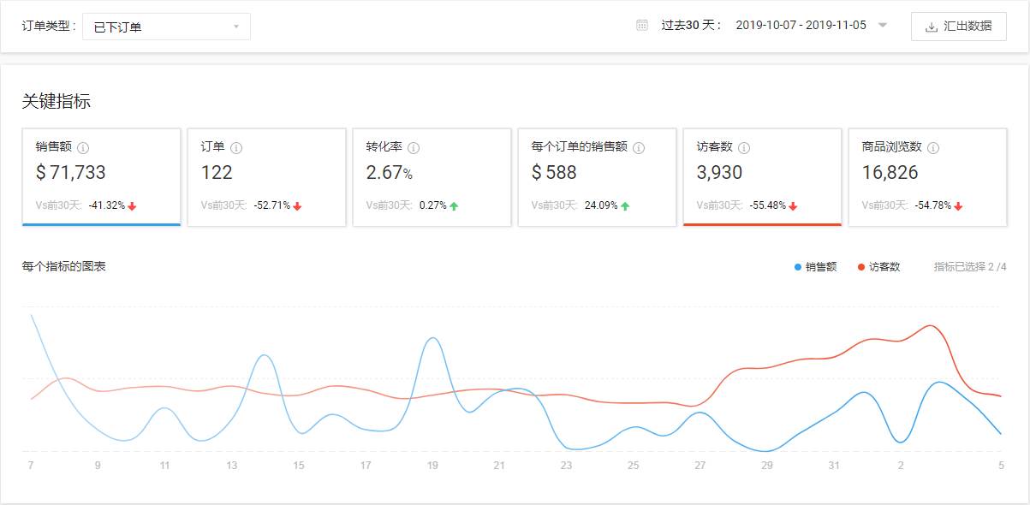Image resolution: width=1030 pixels, height=505 pixels.
Task: Select the 商品浏览数 metric card
Action: coord(927,177)
